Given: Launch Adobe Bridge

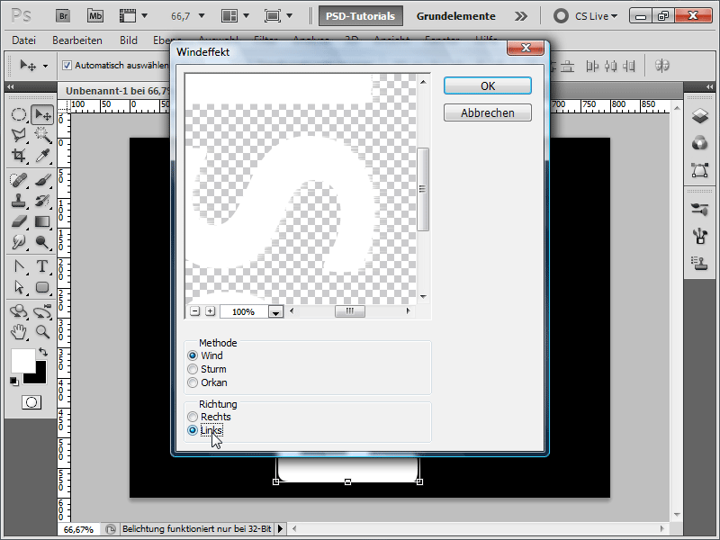Looking at the screenshot, I should click(63, 15).
